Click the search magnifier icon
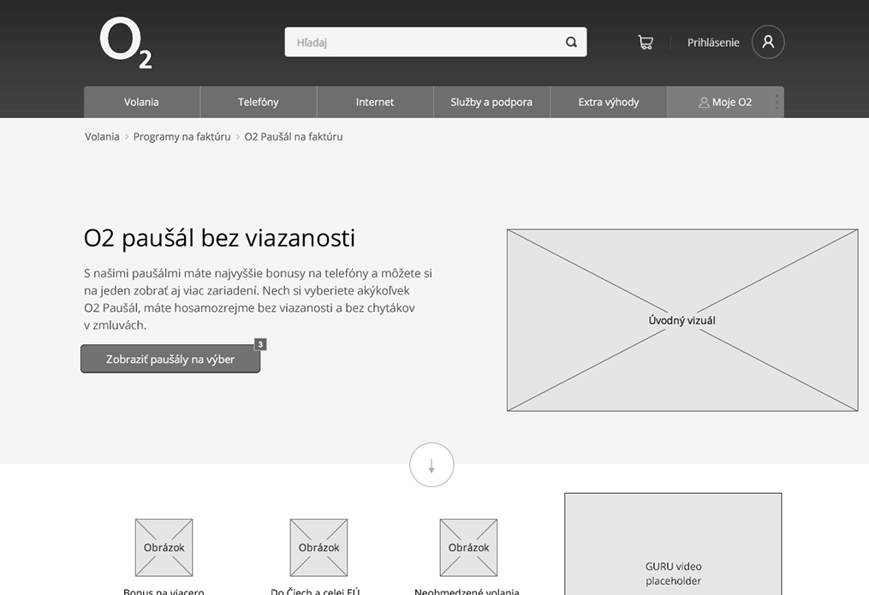869x595 pixels. pyautogui.click(x=571, y=42)
